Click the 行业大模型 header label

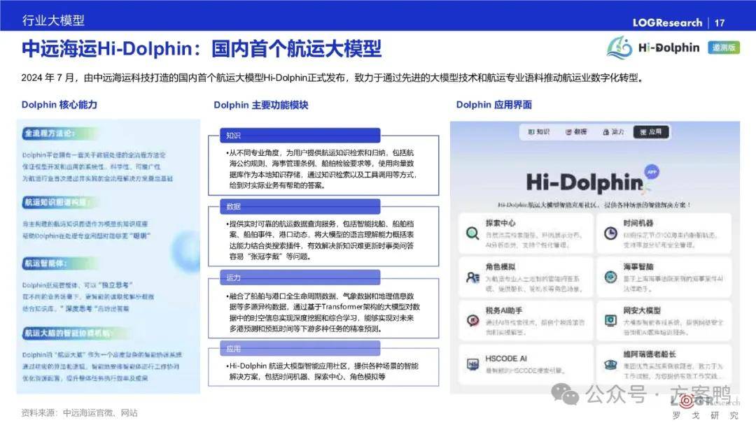[53, 20]
